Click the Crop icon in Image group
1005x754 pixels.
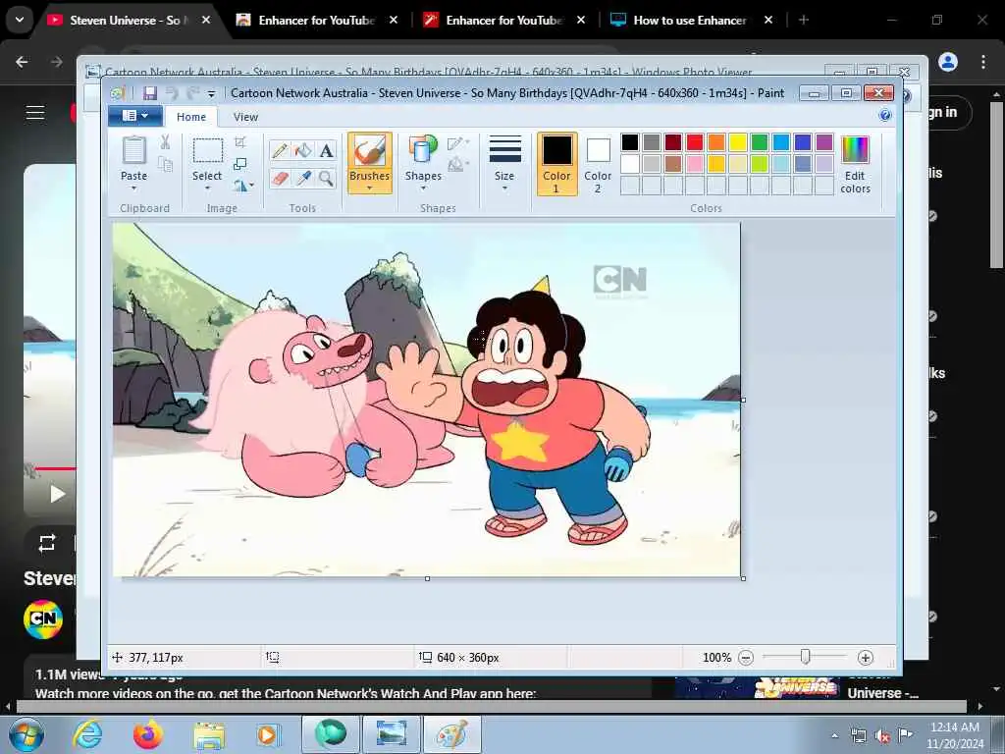(240, 141)
